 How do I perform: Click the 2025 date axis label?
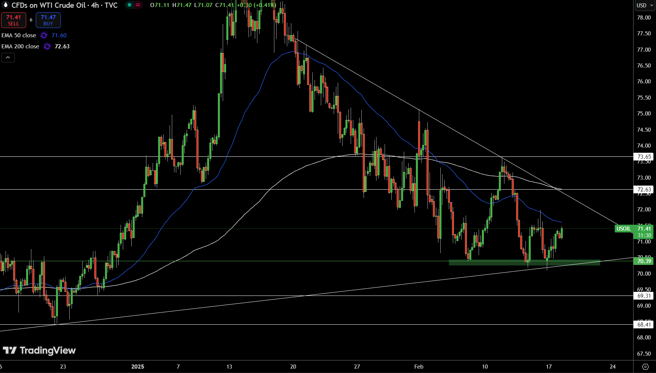(138, 367)
